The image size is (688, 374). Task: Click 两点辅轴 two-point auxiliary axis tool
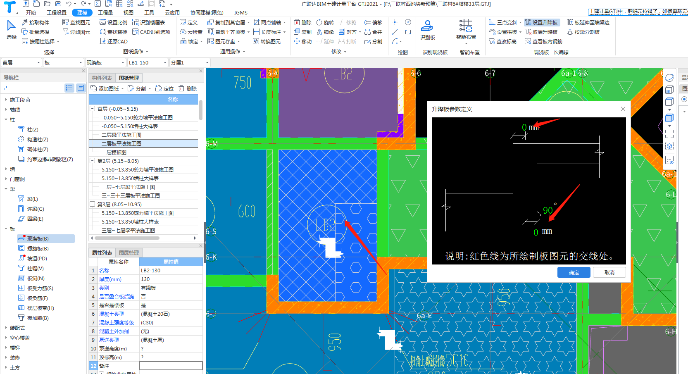tap(267, 22)
